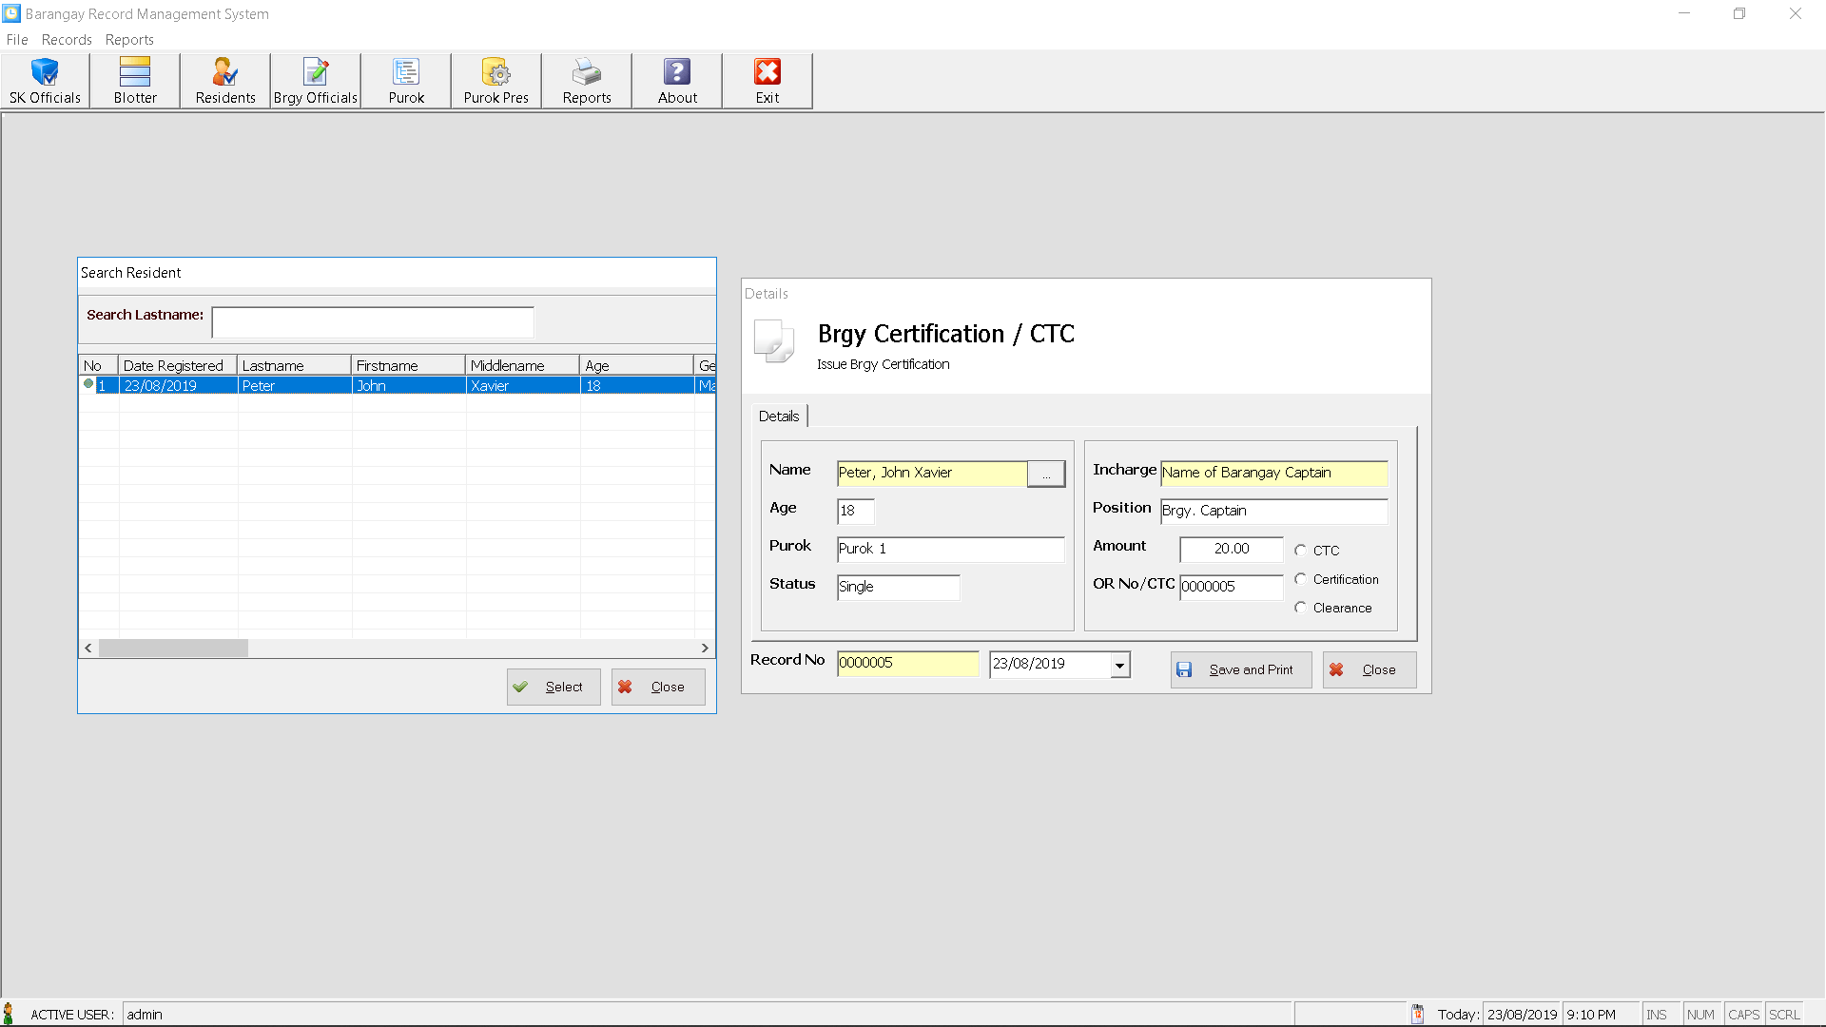The width and height of the screenshot is (1826, 1027).
Task: Click the SK Officials toolbar icon
Action: point(44,80)
